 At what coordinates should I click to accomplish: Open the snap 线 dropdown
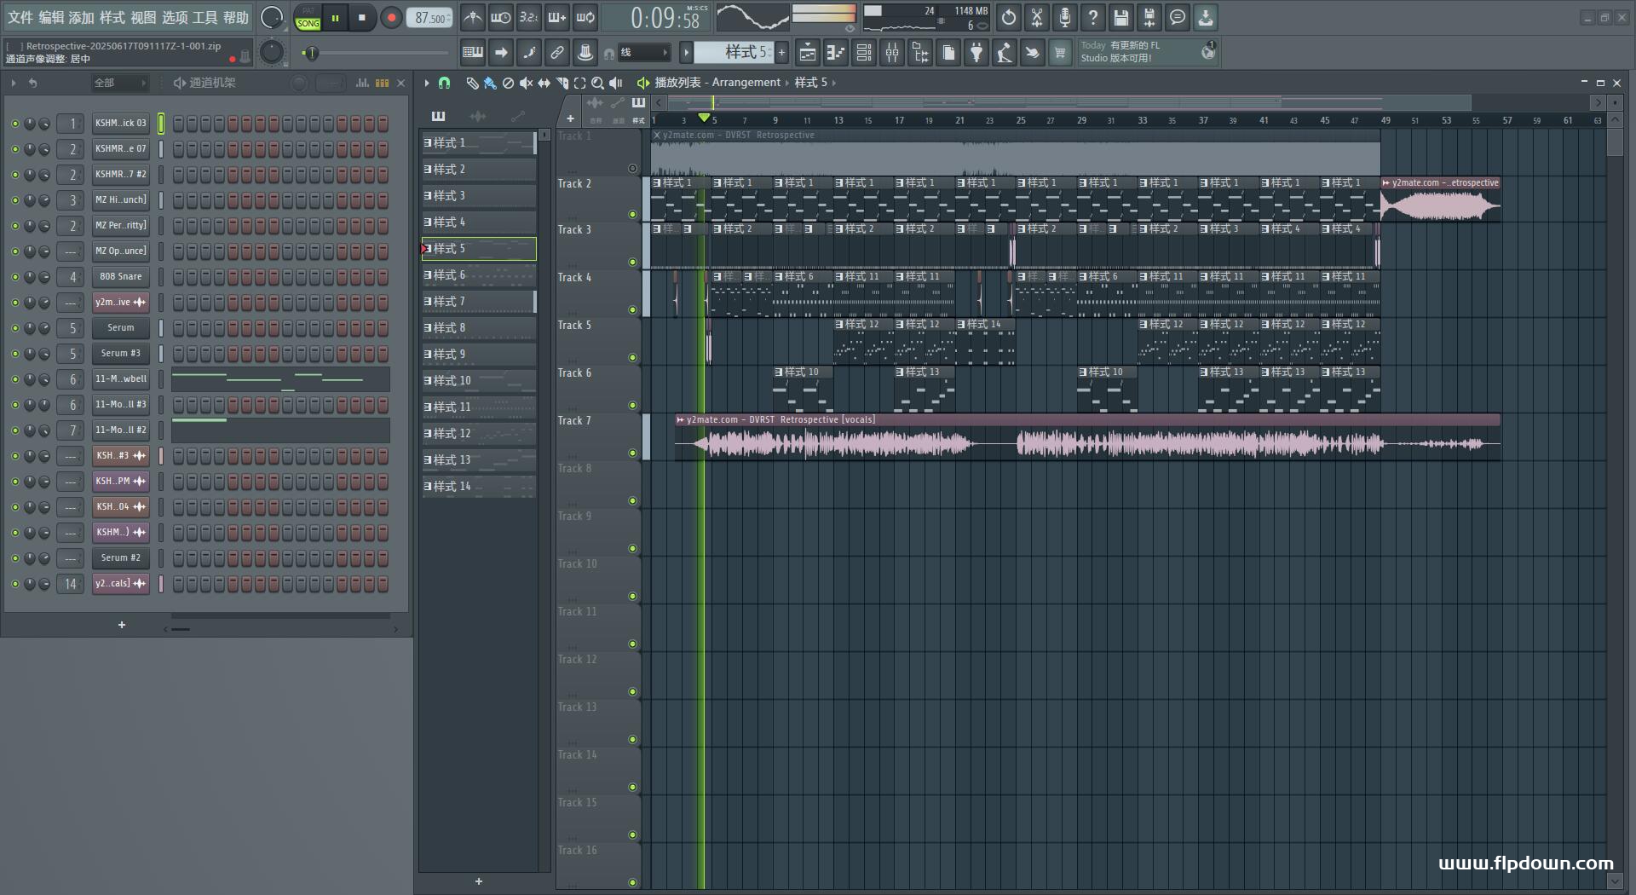pos(643,53)
